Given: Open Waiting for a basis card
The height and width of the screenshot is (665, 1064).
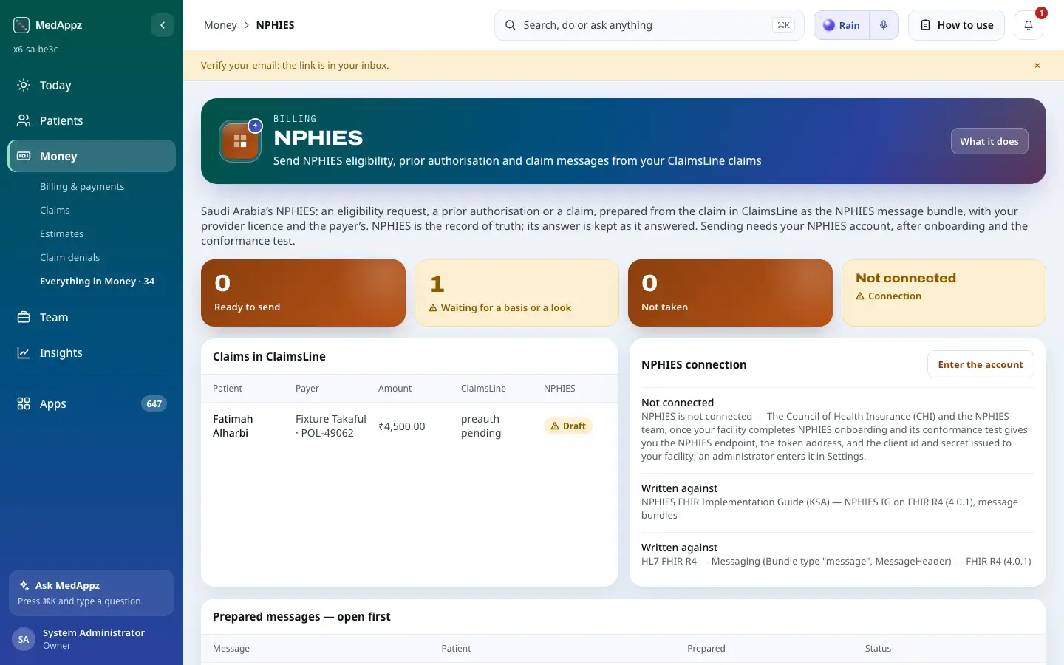Looking at the screenshot, I should [x=516, y=293].
